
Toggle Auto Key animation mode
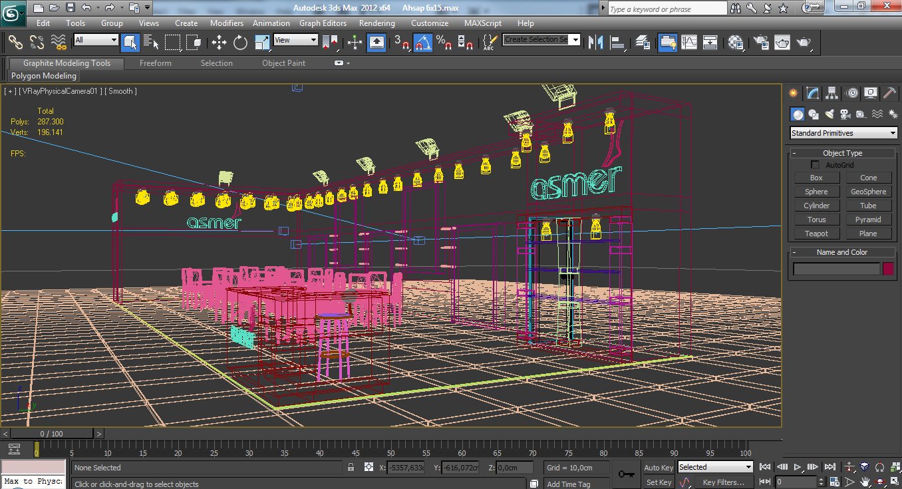(x=657, y=467)
